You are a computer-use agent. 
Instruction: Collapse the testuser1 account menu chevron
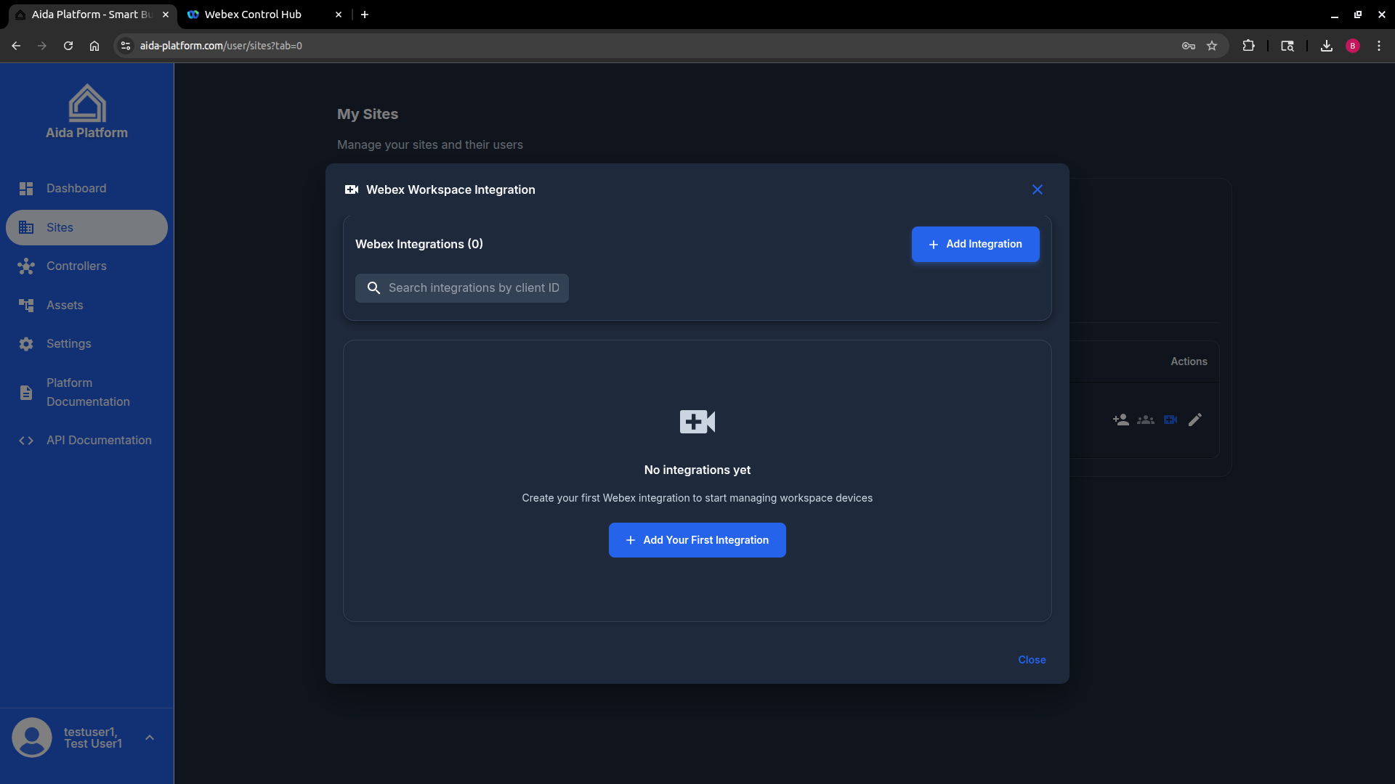tap(150, 737)
